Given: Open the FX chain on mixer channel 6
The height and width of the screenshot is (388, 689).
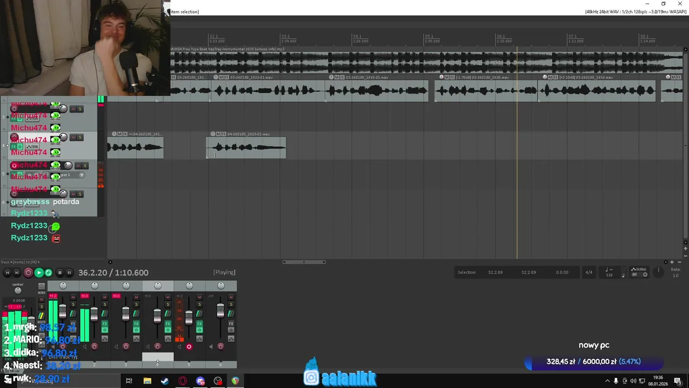Looking at the screenshot, I should tap(231, 324).
